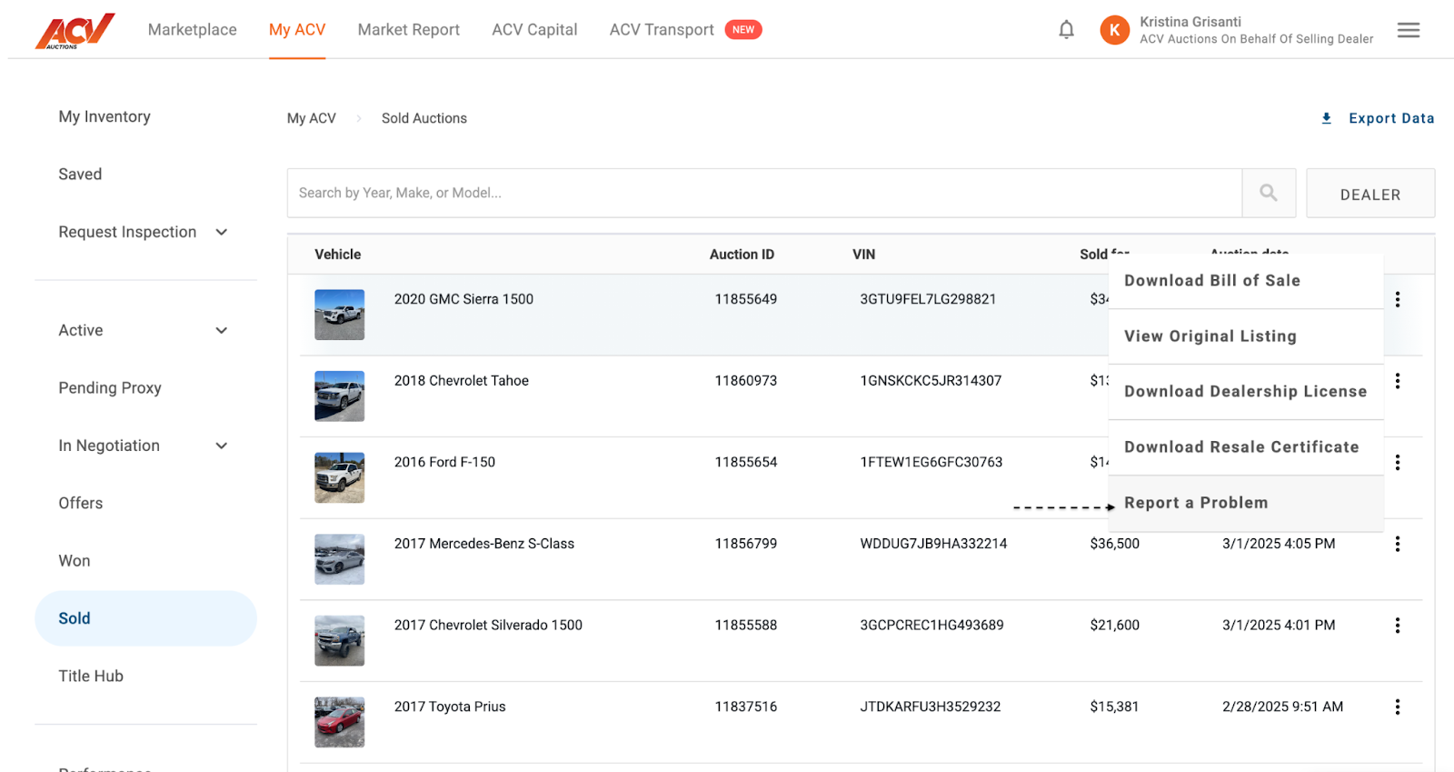The height and width of the screenshot is (772, 1454).
Task: Choose Report a Problem
Action: 1246,503
